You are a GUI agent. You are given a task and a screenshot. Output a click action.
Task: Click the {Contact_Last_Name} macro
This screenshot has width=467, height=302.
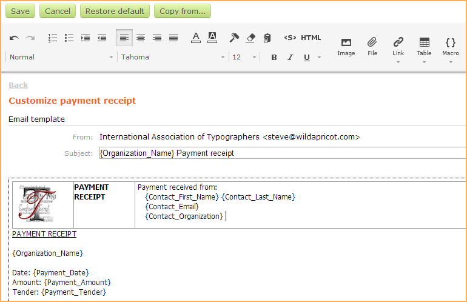(258, 197)
